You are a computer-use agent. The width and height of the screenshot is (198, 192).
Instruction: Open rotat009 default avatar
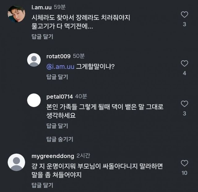coord(34,60)
